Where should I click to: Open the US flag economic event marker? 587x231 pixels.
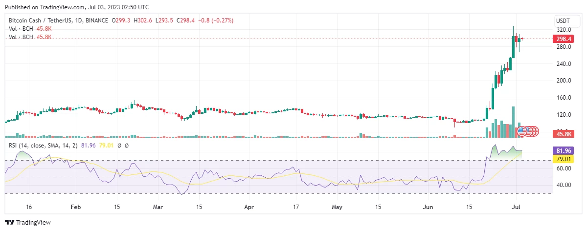[522, 131]
